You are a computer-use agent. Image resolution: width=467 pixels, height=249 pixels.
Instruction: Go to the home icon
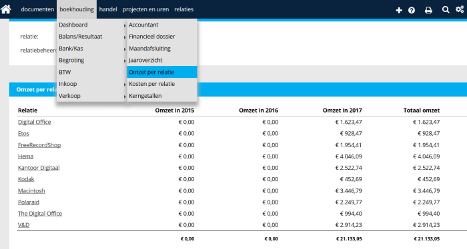coord(5,9)
